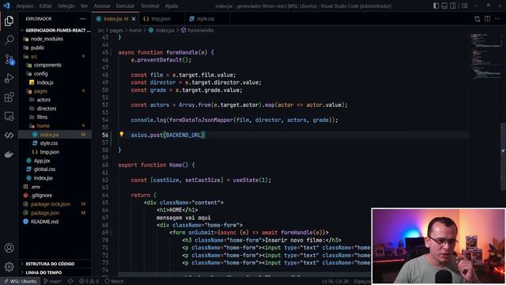The height and width of the screenshot is (285, 506).
Task: Click Watch in the status bar
Action: click(114, 281)
